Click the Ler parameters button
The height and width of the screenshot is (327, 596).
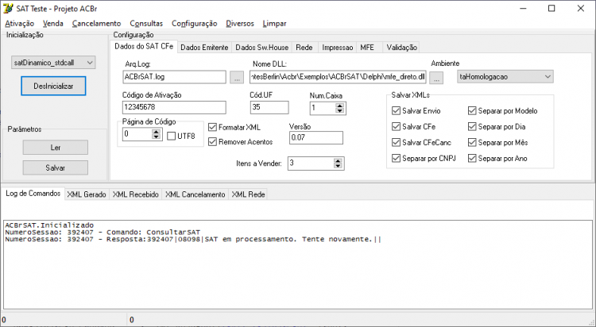coord(55,148)
